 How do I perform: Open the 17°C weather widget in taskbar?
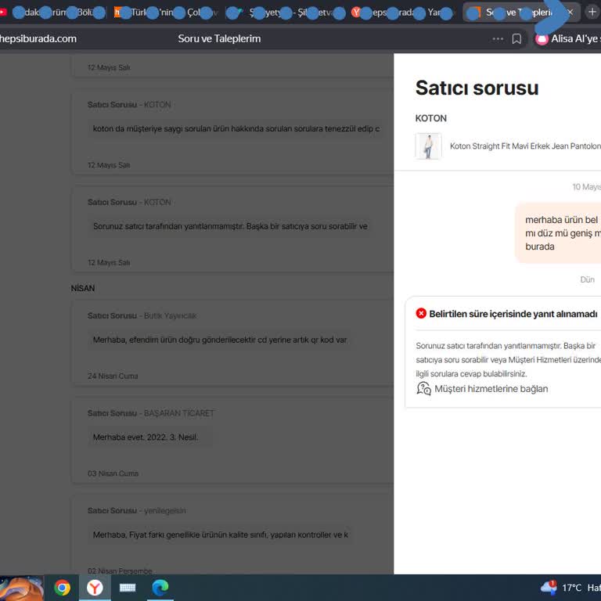pyautogui.click(x=570, y=588)
